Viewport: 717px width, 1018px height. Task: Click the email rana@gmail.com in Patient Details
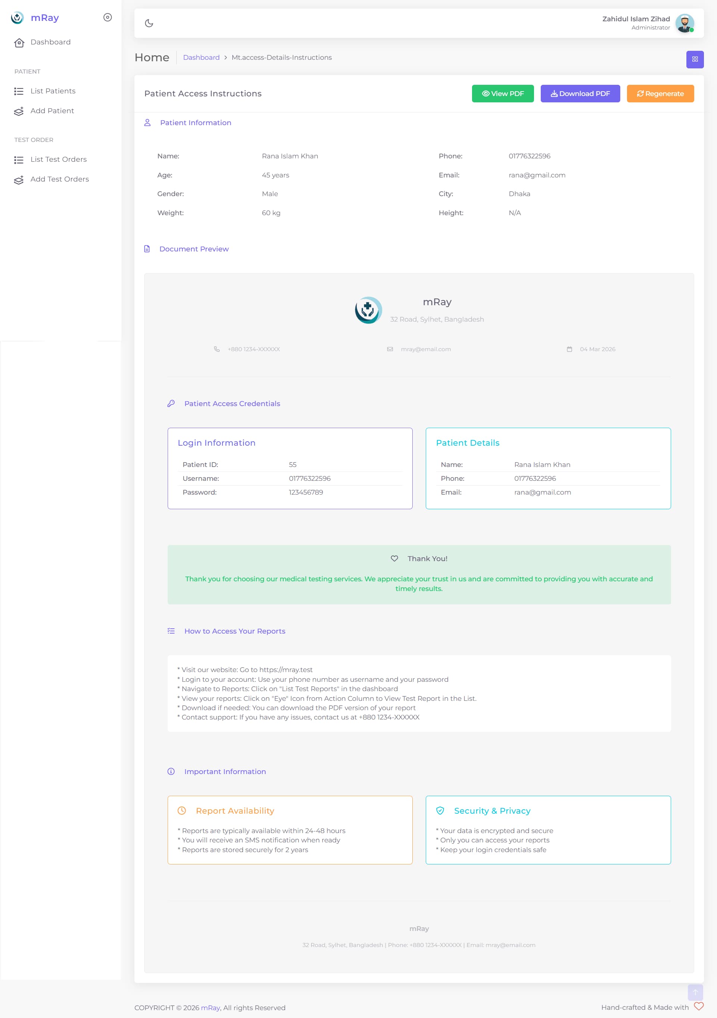point(542,493)
